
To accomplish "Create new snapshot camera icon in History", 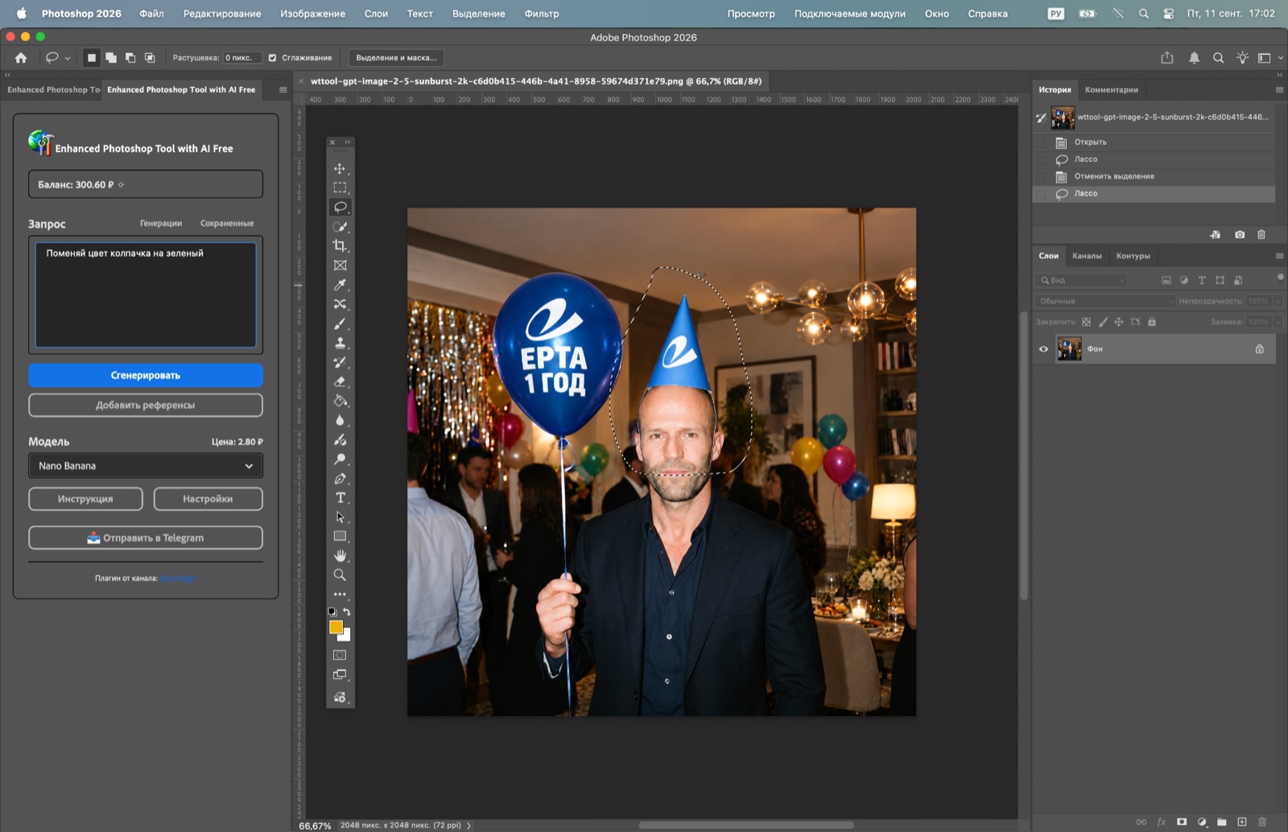I will tap(1240, 234).
